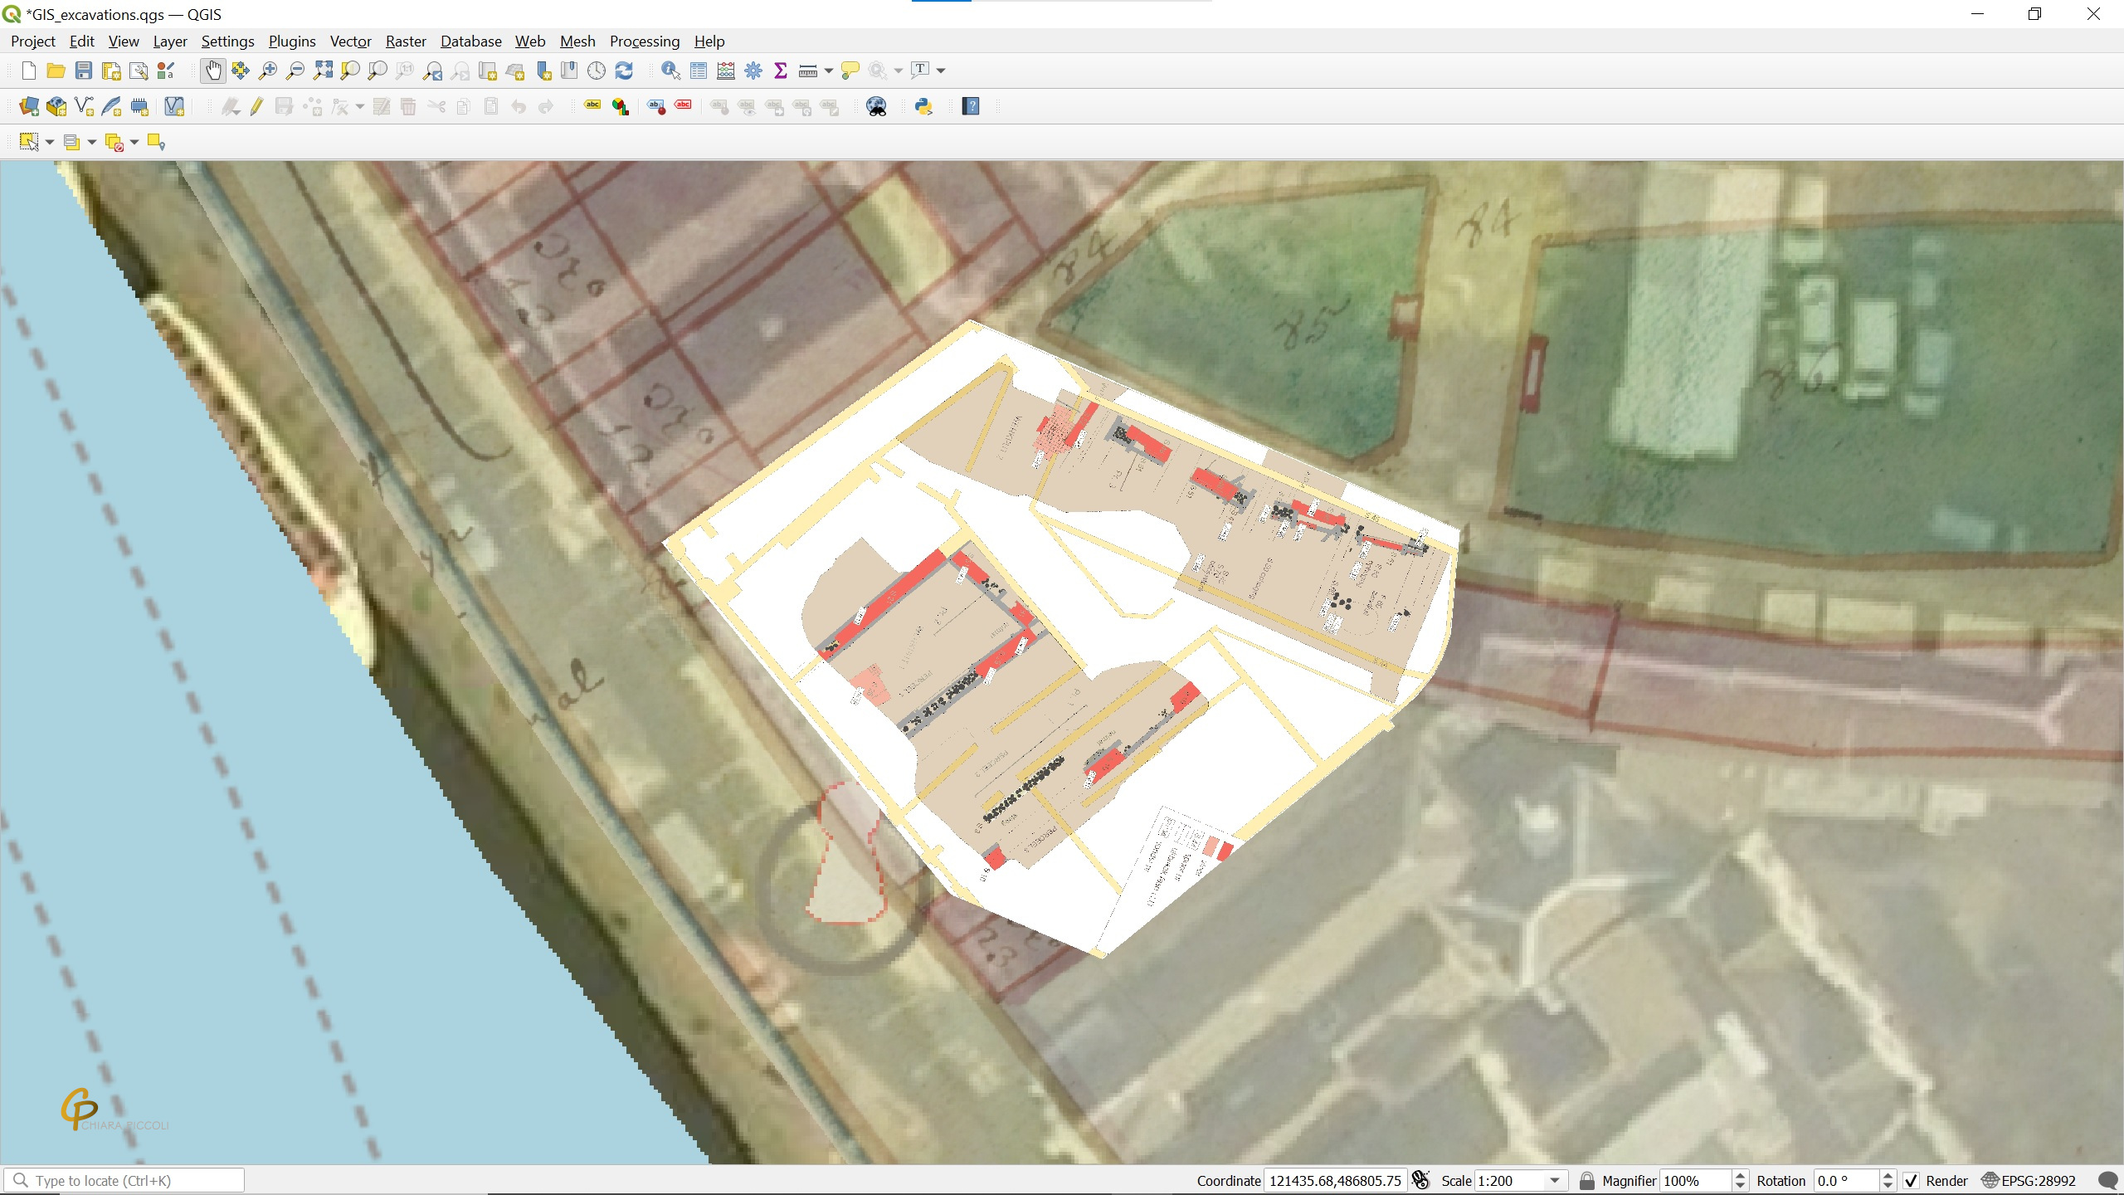The height and width of the screenshot is (1195, 2124).
Task: Click the New SpatiaLite Layer feather icon
Action: 111,106
